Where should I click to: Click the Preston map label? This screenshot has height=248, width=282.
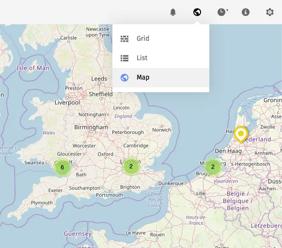click(x=74, y=88)
